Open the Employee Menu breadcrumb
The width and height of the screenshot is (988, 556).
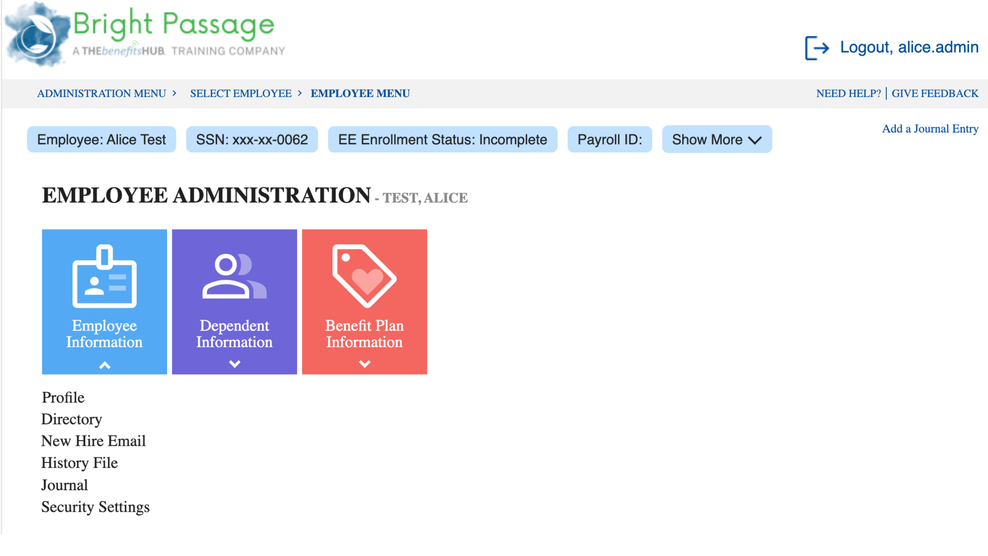(360, 93)
